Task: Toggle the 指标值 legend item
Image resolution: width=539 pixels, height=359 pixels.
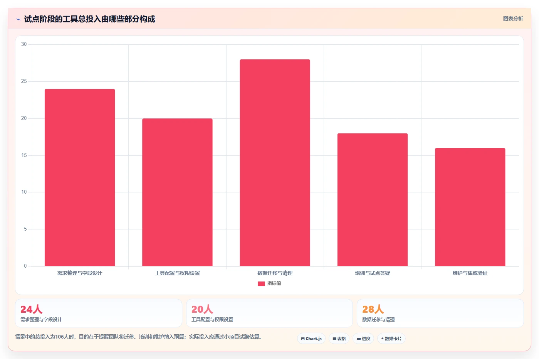Action: click(269, 283)
